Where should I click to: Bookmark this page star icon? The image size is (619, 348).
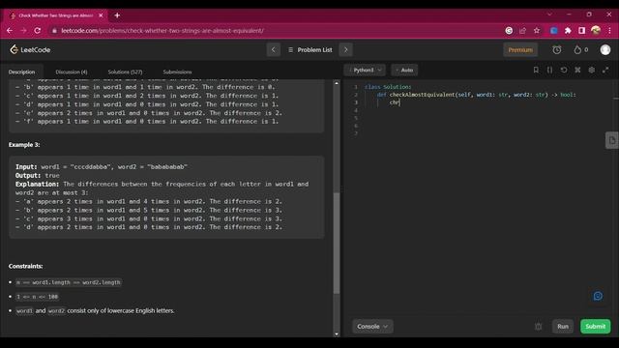coord(537,30)
